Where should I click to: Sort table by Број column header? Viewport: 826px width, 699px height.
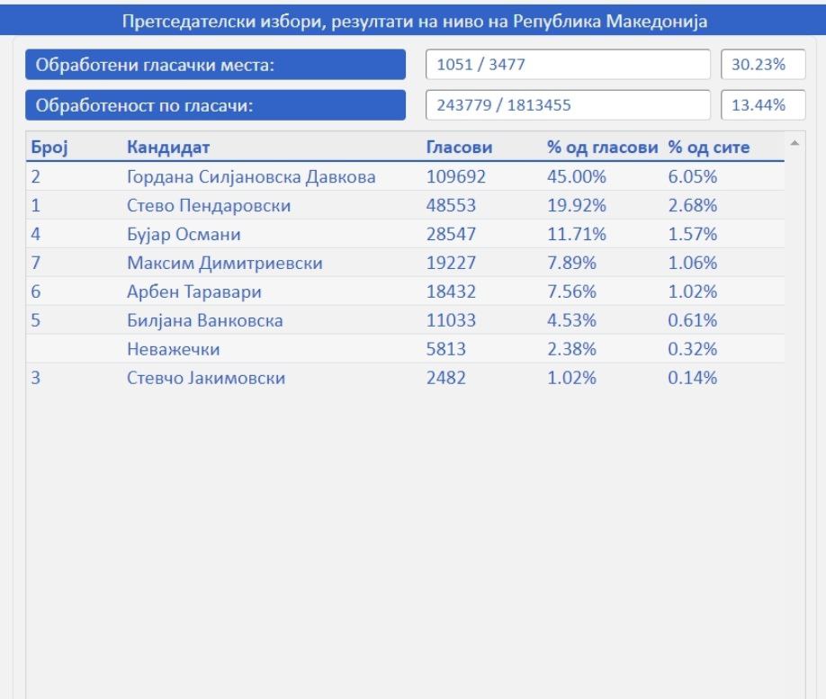pos(44,147)
